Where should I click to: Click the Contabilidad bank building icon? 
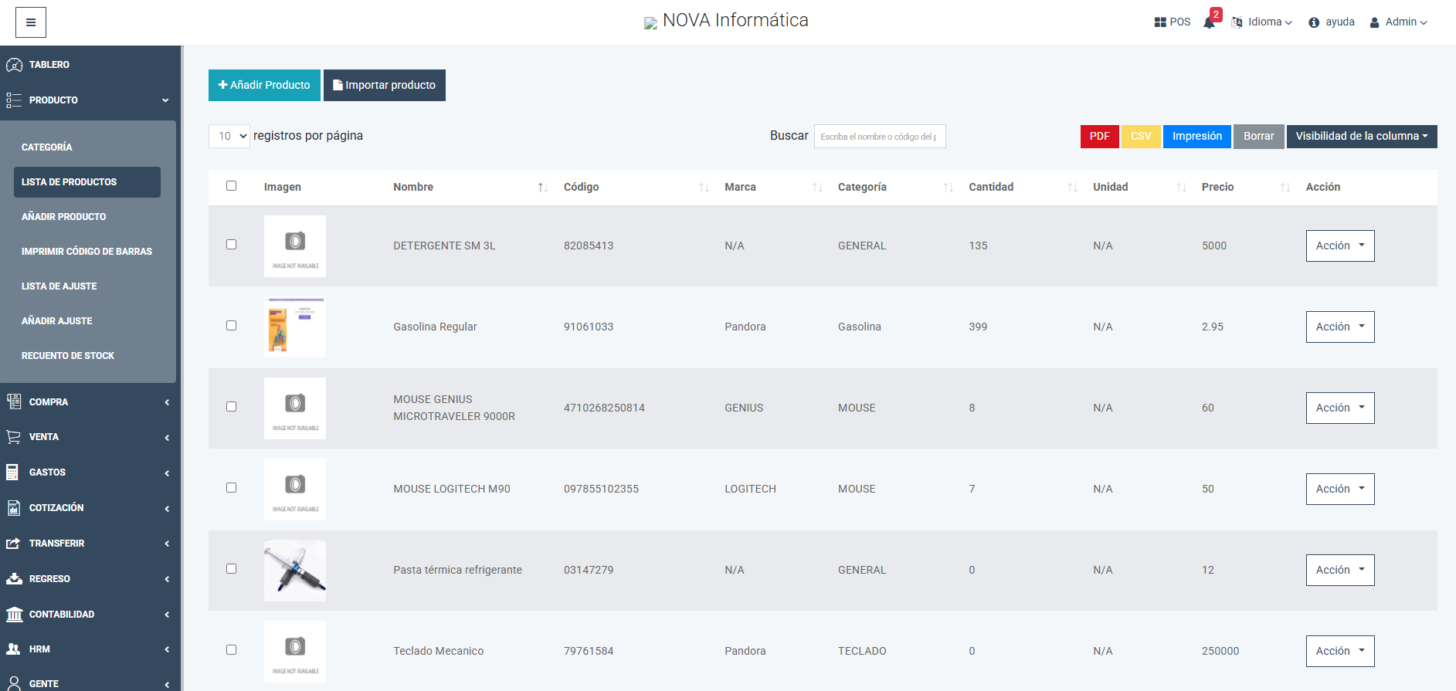(14, 615)
